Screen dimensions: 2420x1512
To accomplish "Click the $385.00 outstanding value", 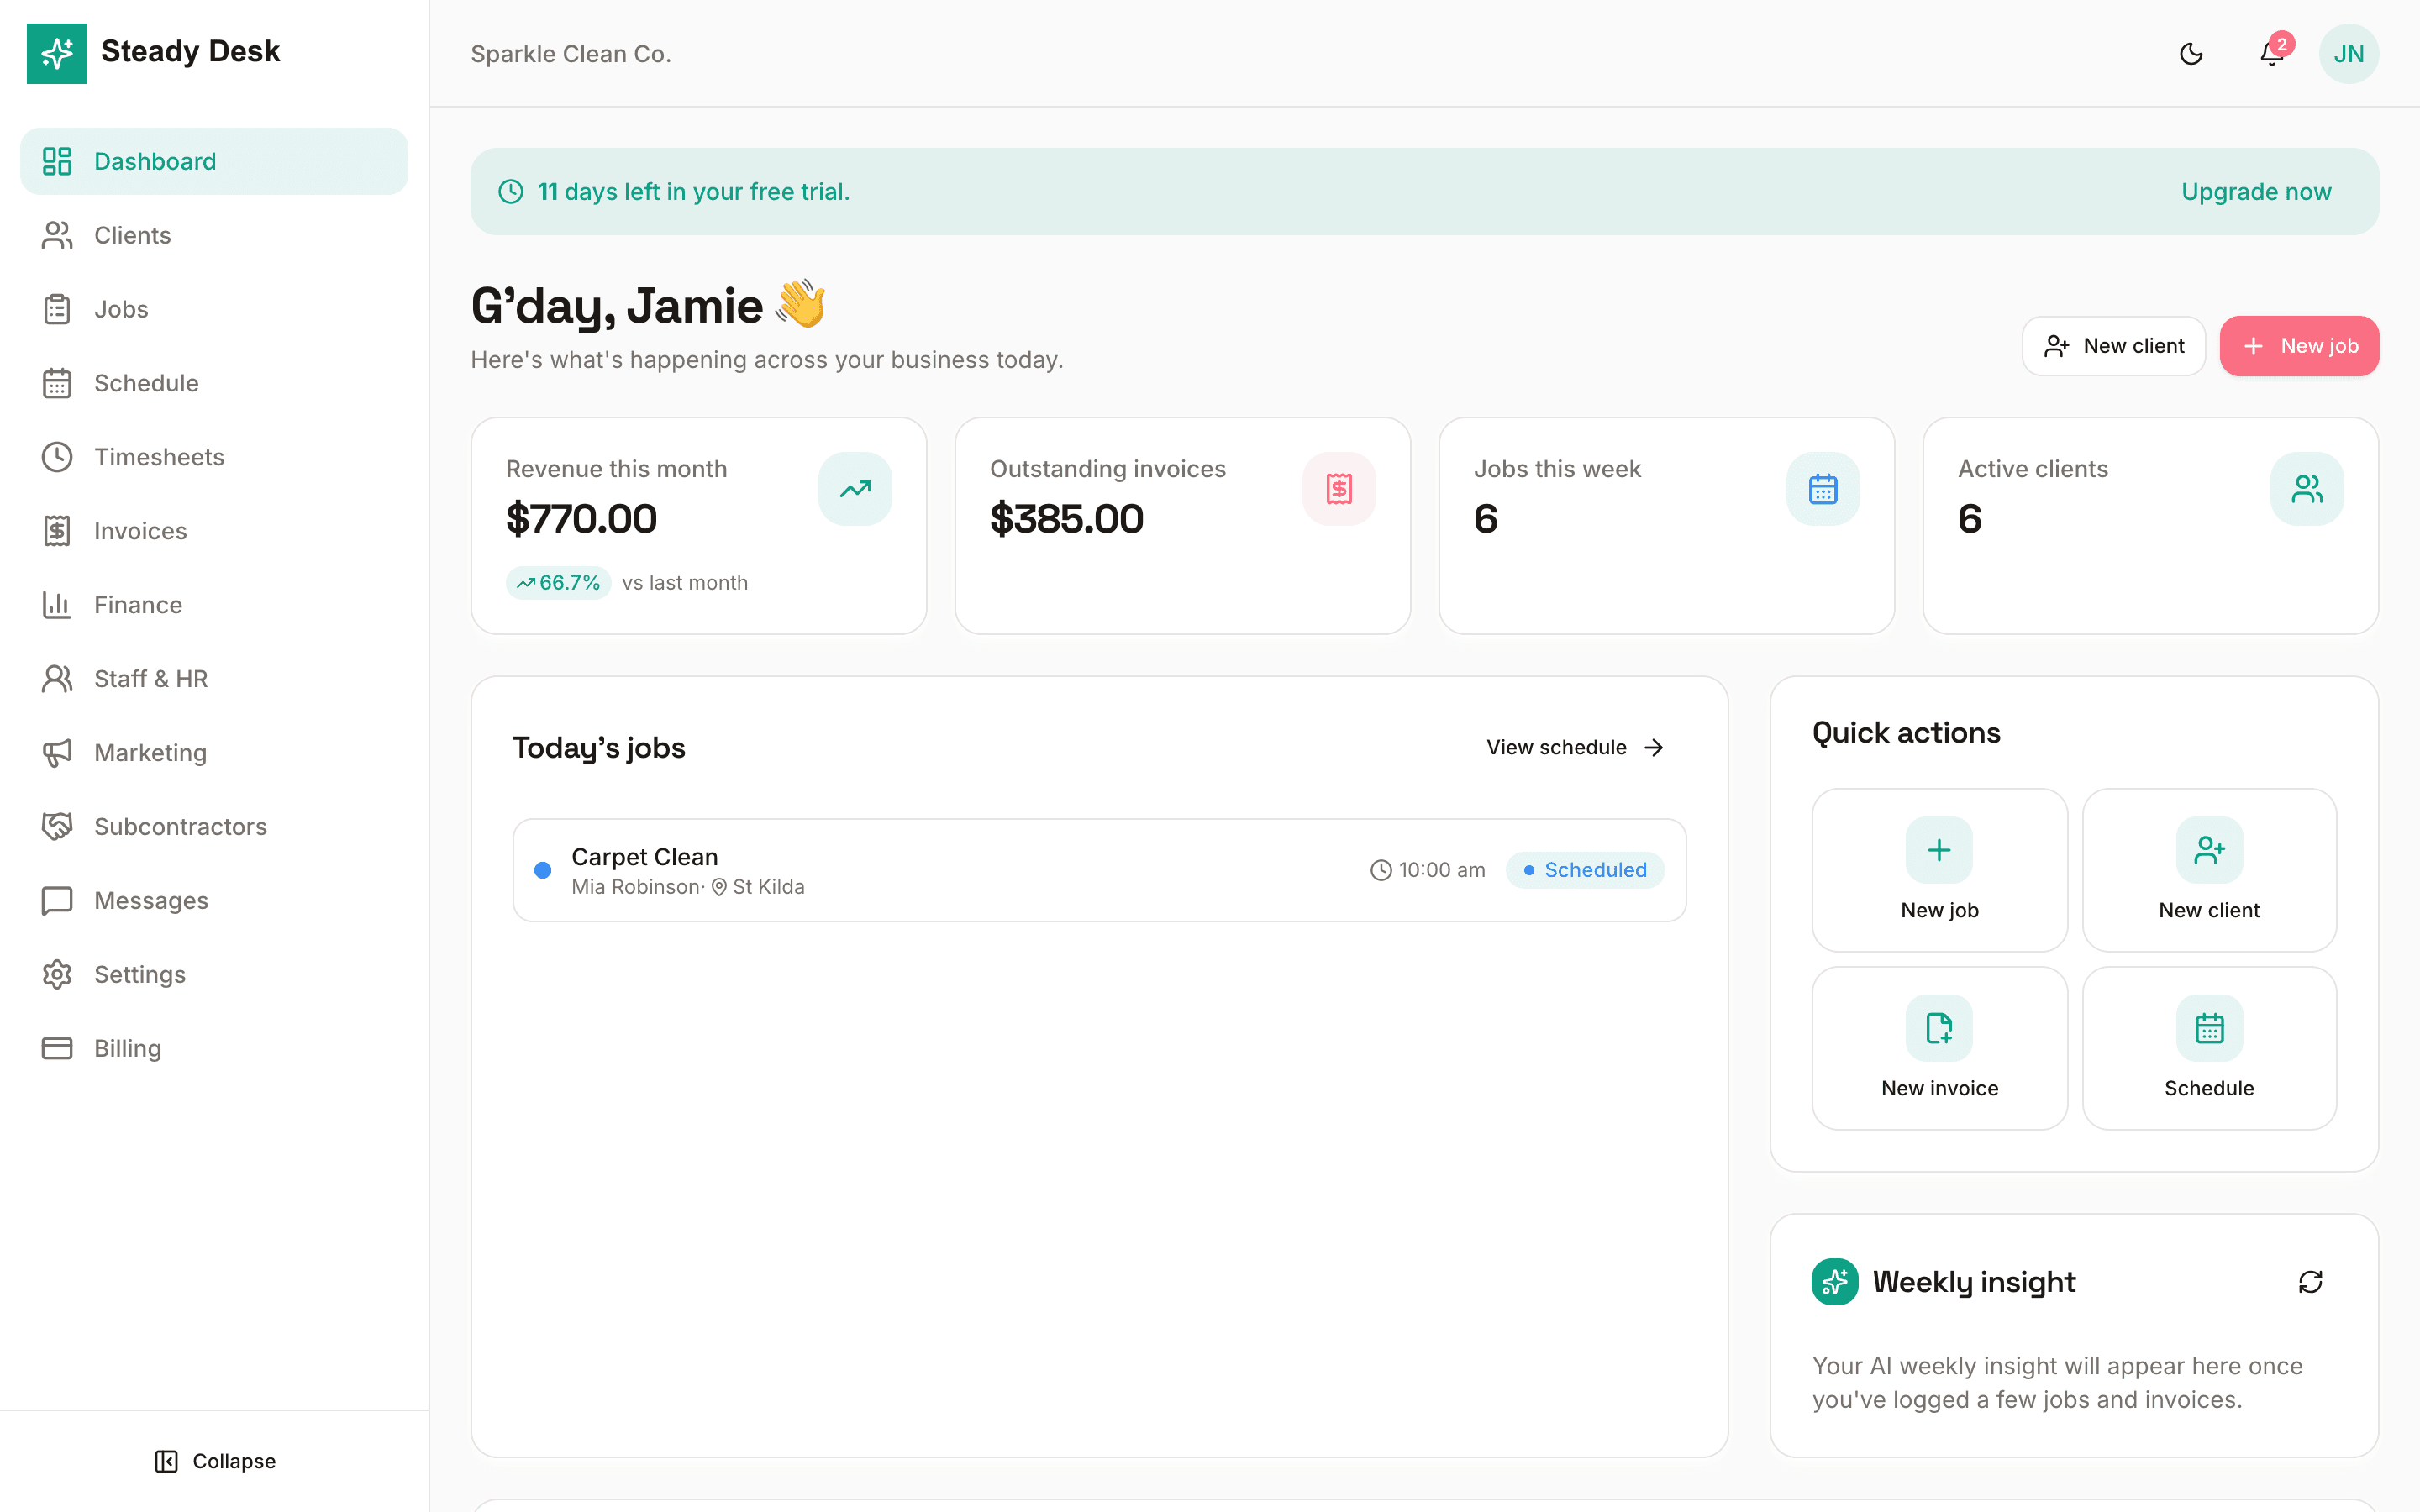I will tap(1066, 519).
